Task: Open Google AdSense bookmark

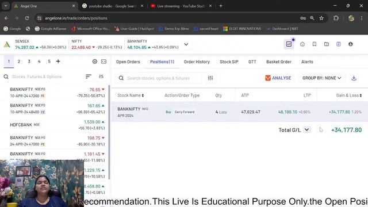Action: click(x=51, y=29)
